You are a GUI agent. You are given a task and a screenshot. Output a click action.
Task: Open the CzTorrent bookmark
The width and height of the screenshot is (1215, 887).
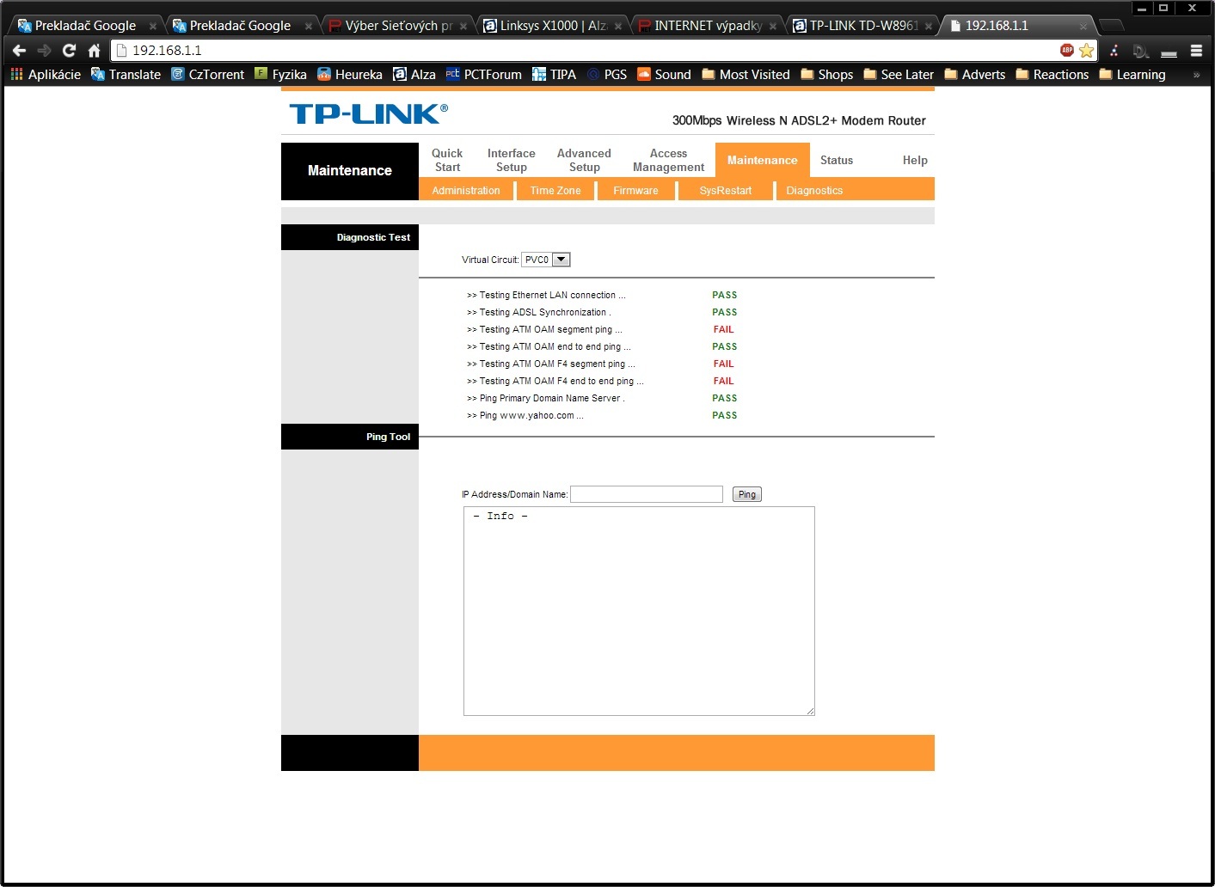(x=207, y=75)
